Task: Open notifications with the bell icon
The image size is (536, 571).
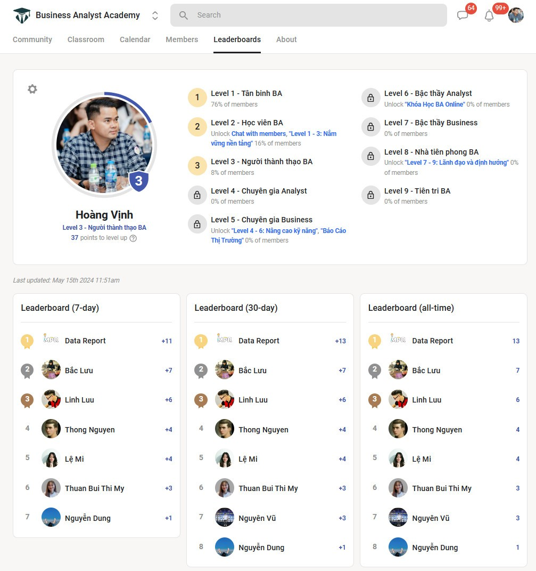Action: click(489, 15)
